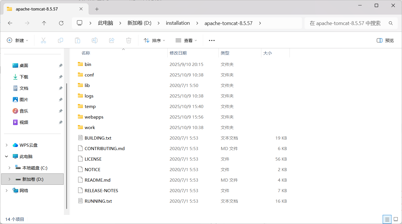Click the pin icon next to 桌面
The height and width of the screenshot is (224, 402).
(x=61, y=65)
